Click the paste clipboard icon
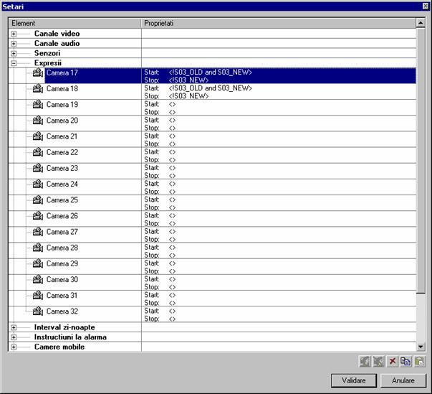The image size is (432, 394). pyautogui.click(x=419, y=362)
